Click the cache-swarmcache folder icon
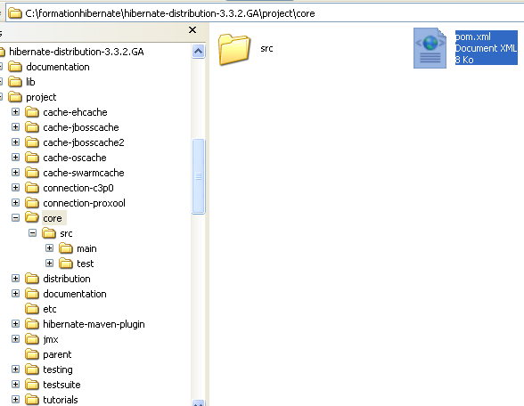 point(32,173)
